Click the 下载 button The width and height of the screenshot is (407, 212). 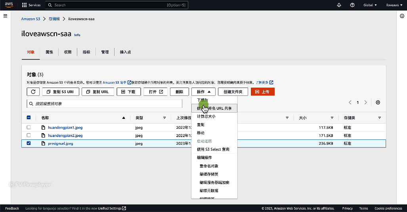click(x=128, y=92)
